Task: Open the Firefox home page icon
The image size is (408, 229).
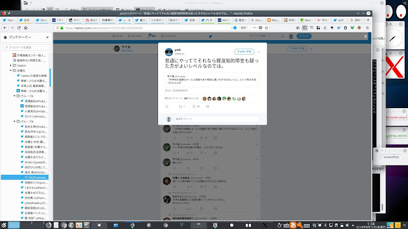Action: (25, 28)
